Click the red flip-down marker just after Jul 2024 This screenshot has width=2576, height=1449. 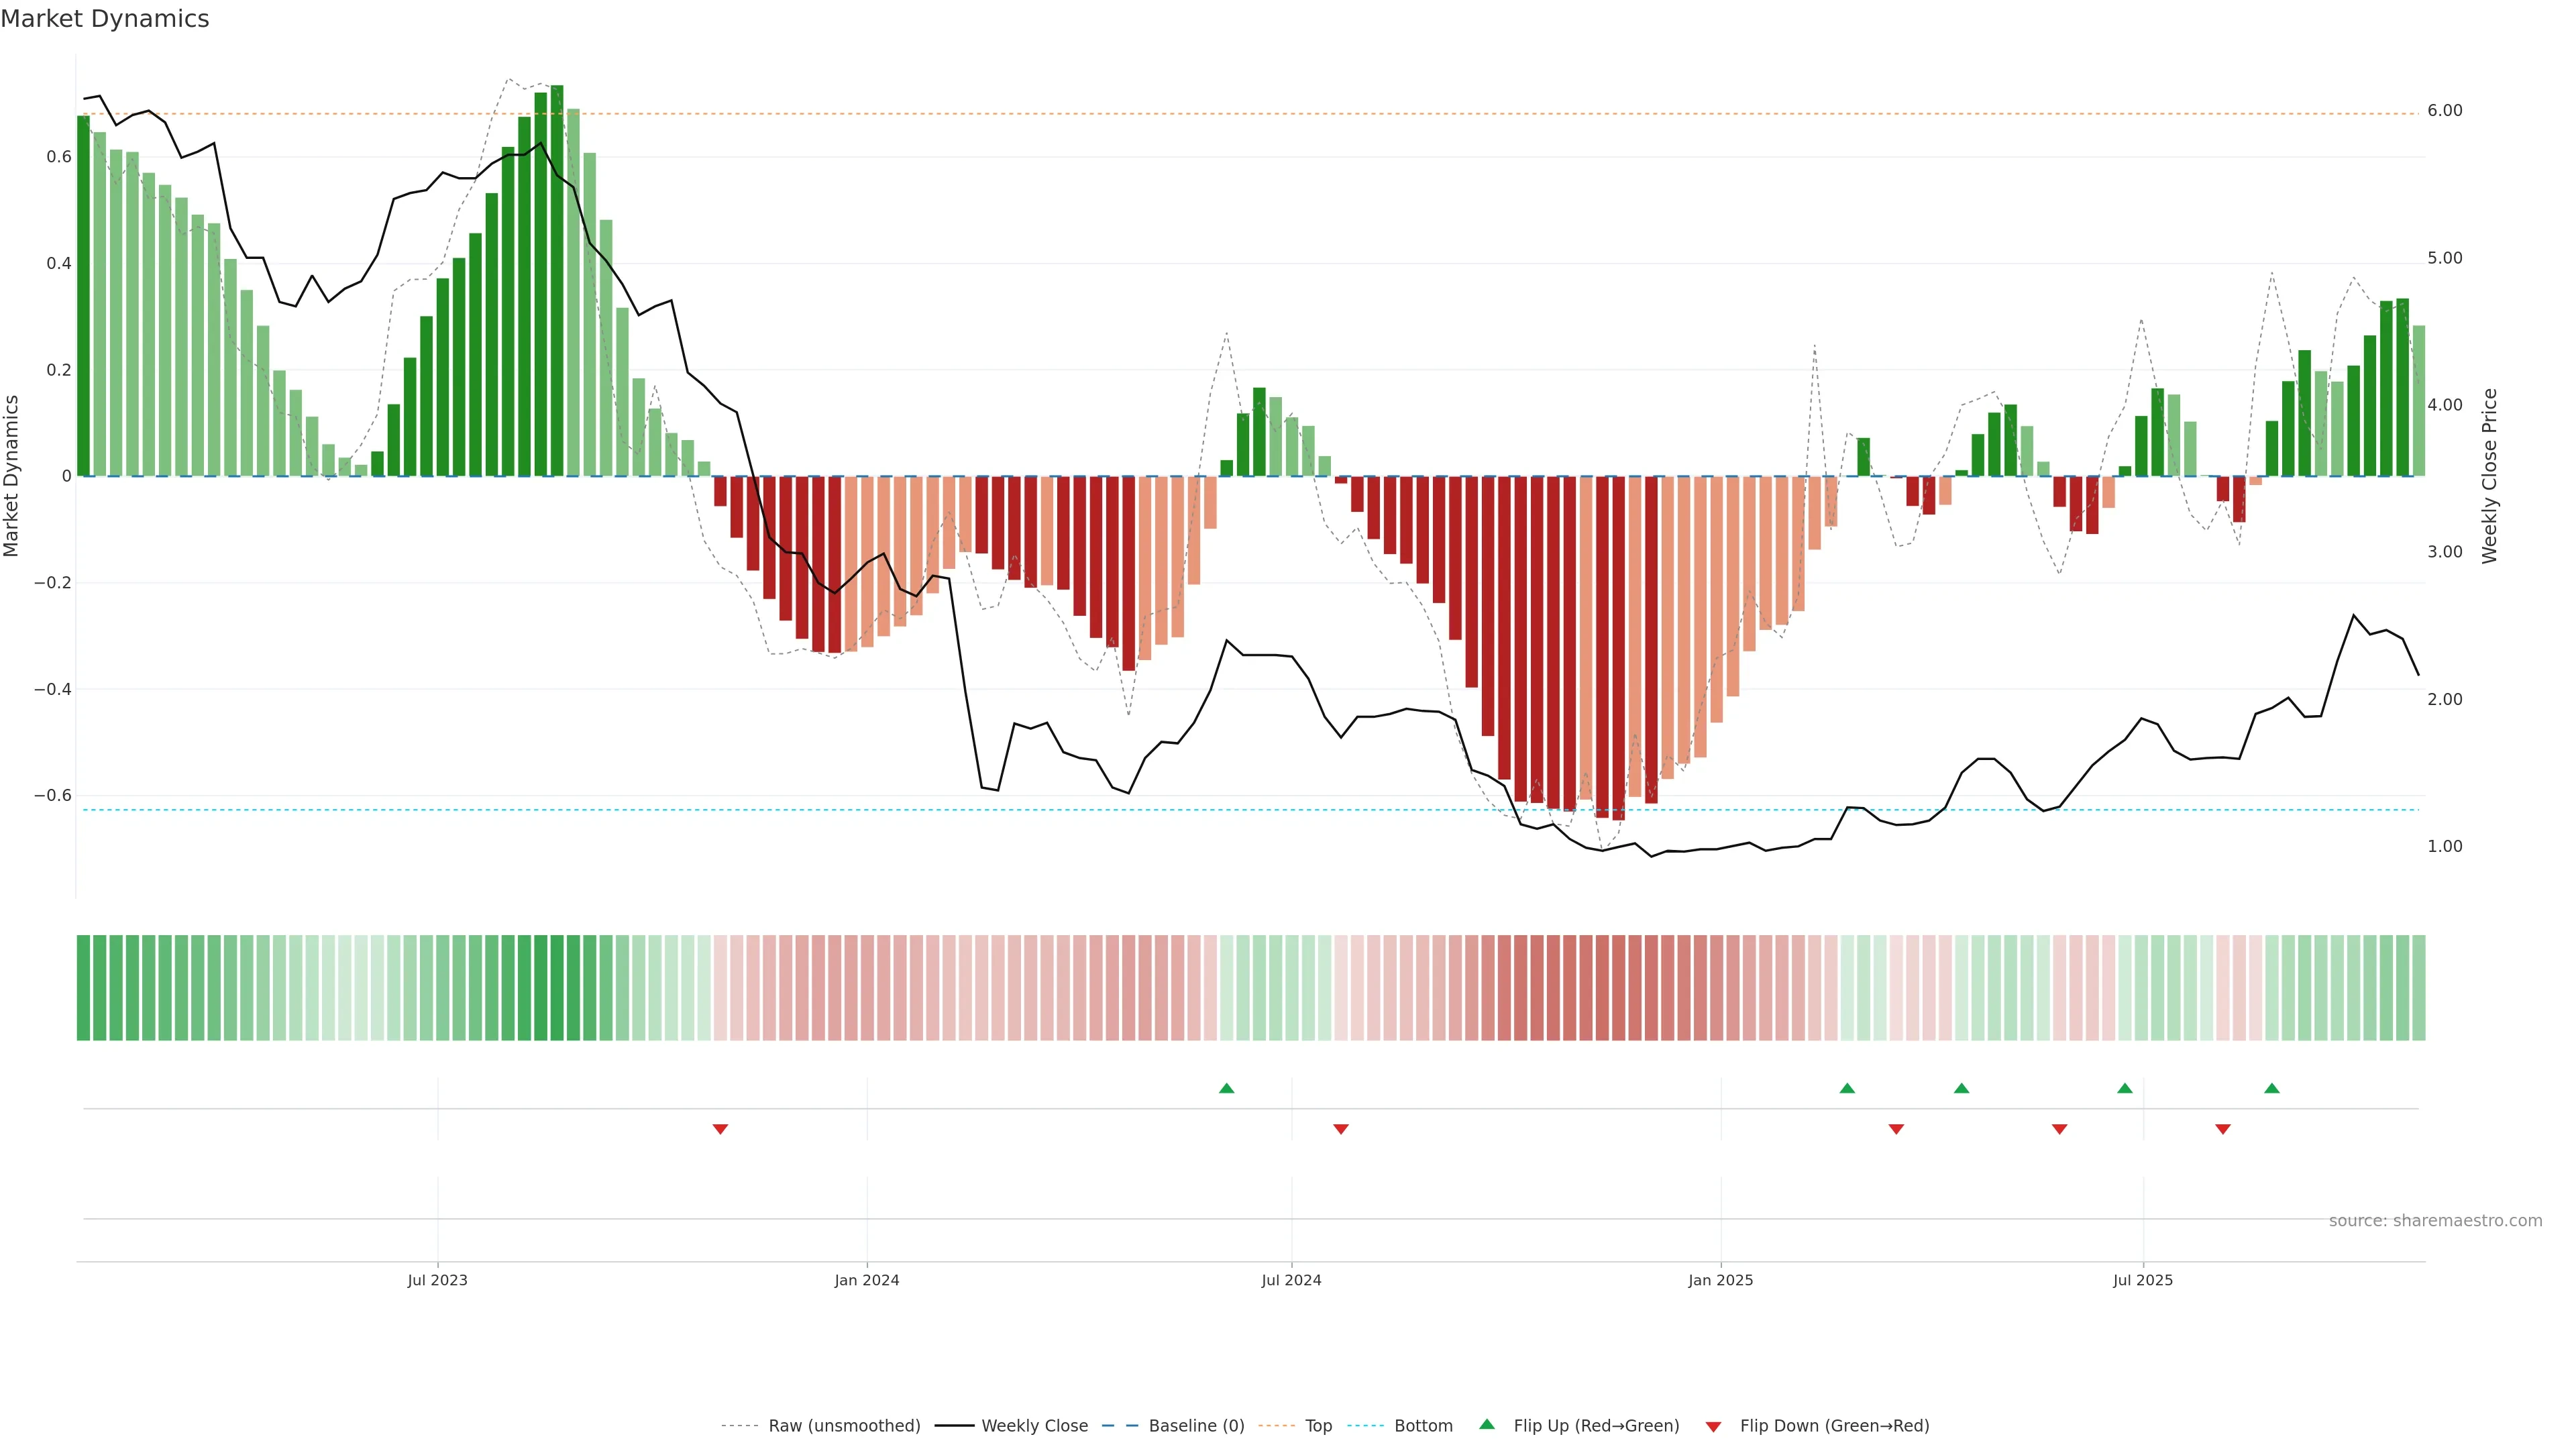pos(1341,1129)
